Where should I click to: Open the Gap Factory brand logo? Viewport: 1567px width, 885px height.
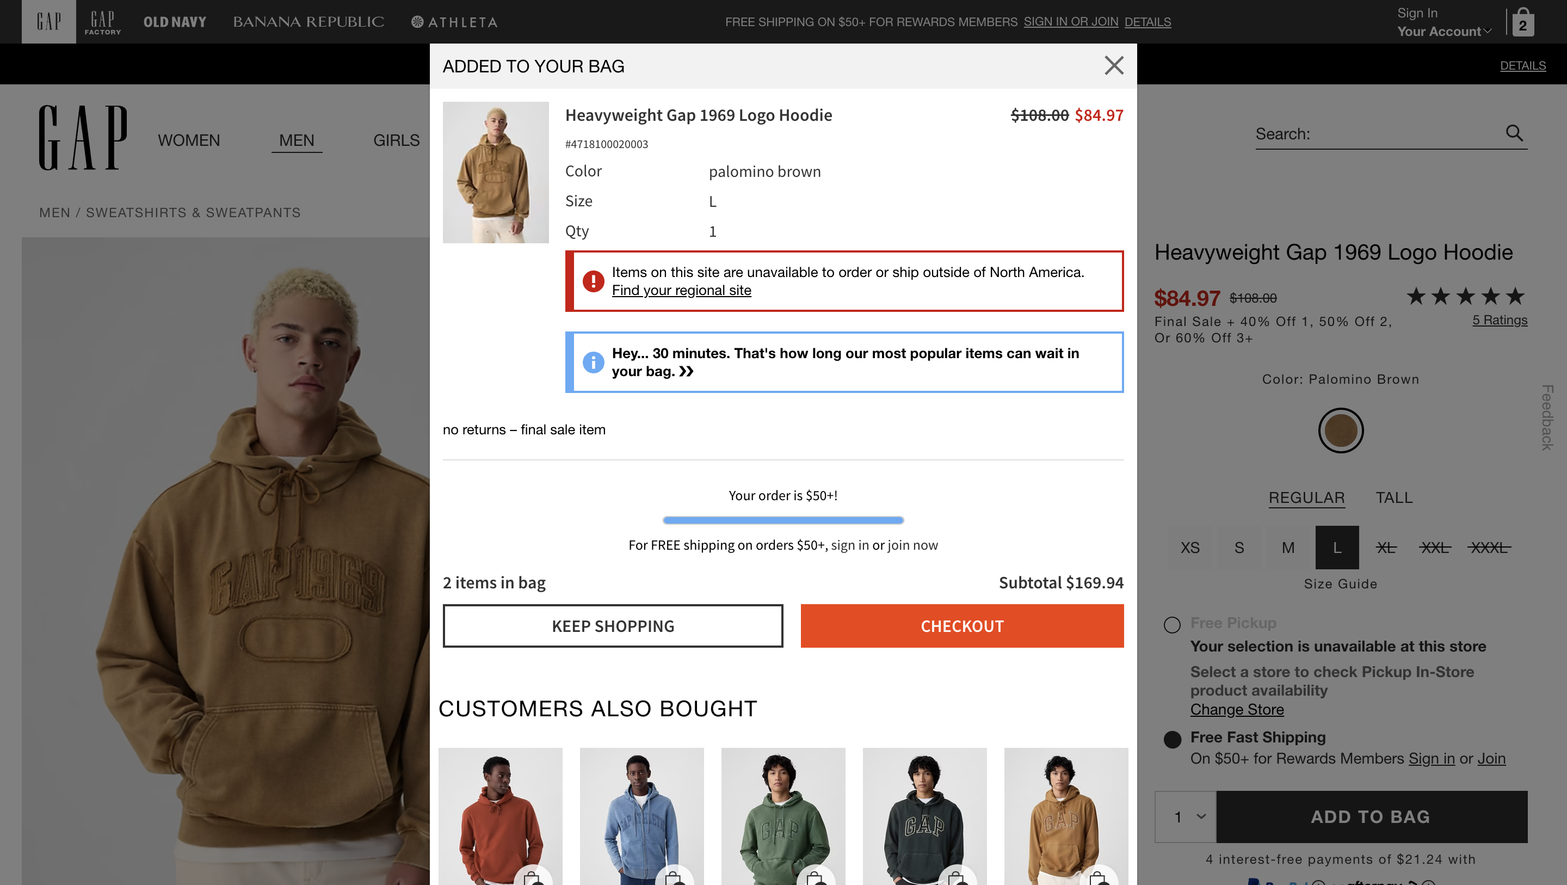point(103,22)
